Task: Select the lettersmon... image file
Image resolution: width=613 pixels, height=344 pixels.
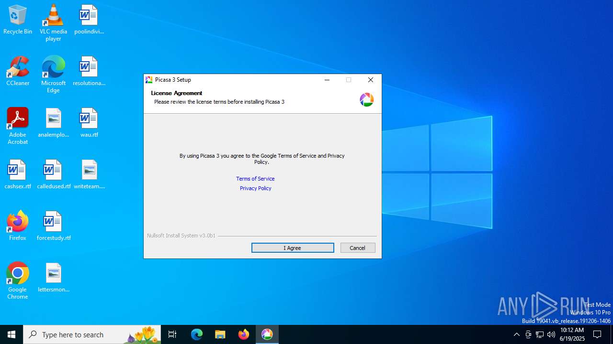Action: pyautogui.click(x=53, y=278)
